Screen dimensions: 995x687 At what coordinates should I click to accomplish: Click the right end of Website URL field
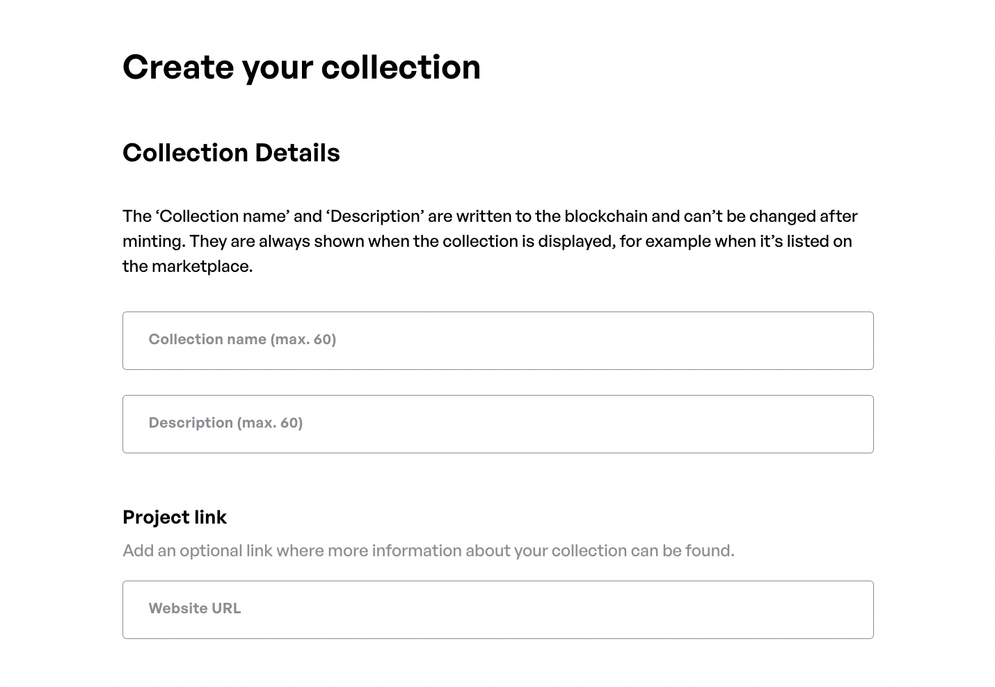pos(849,610)
